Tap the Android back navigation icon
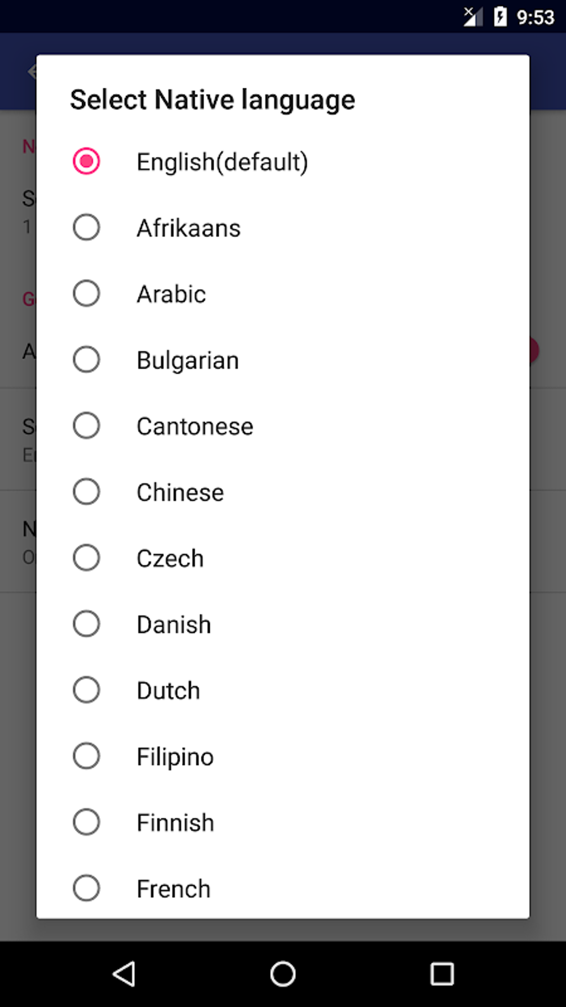566x1007 pixels. click(x=124, y=973)
